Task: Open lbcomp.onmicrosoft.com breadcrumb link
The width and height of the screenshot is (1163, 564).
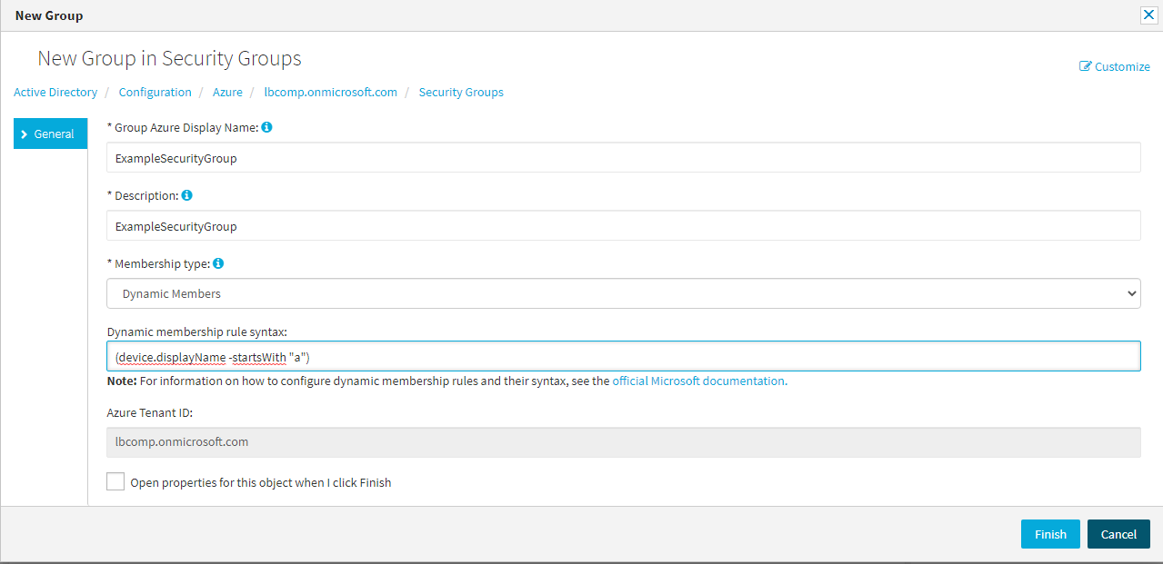Action: (x=331, y=92)
